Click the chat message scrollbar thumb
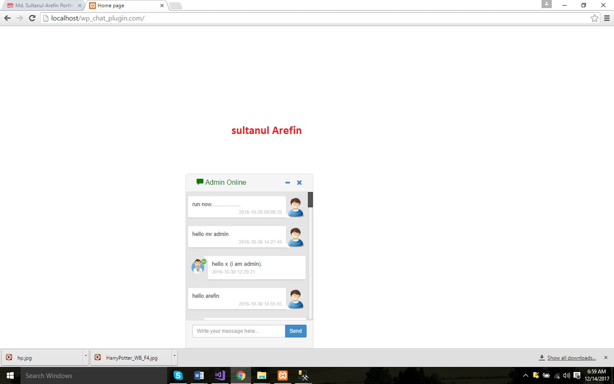Screen dimensions: 614x384 tap(310, 200)
